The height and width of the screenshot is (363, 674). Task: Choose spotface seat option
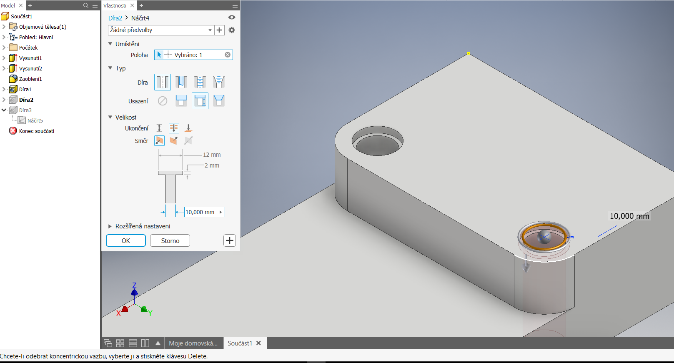click(200, 101)
